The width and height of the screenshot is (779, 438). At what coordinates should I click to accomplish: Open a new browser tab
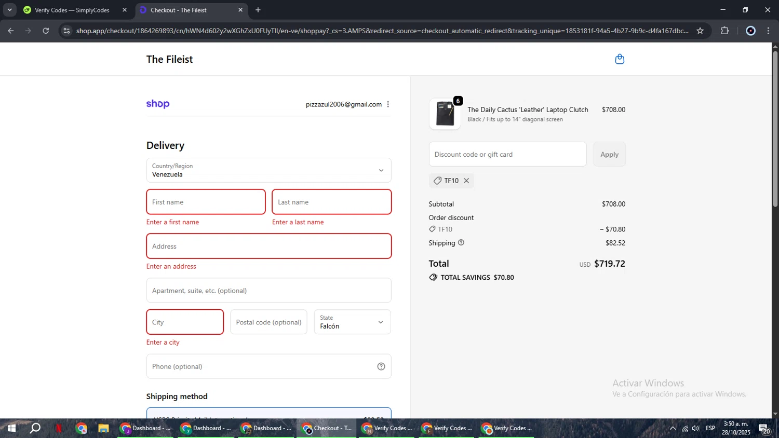coord(258,10)
